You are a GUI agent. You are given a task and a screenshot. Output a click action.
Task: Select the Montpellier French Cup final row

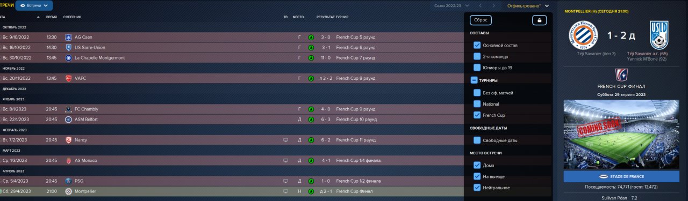pyautogui.click(x=231, y=191)
